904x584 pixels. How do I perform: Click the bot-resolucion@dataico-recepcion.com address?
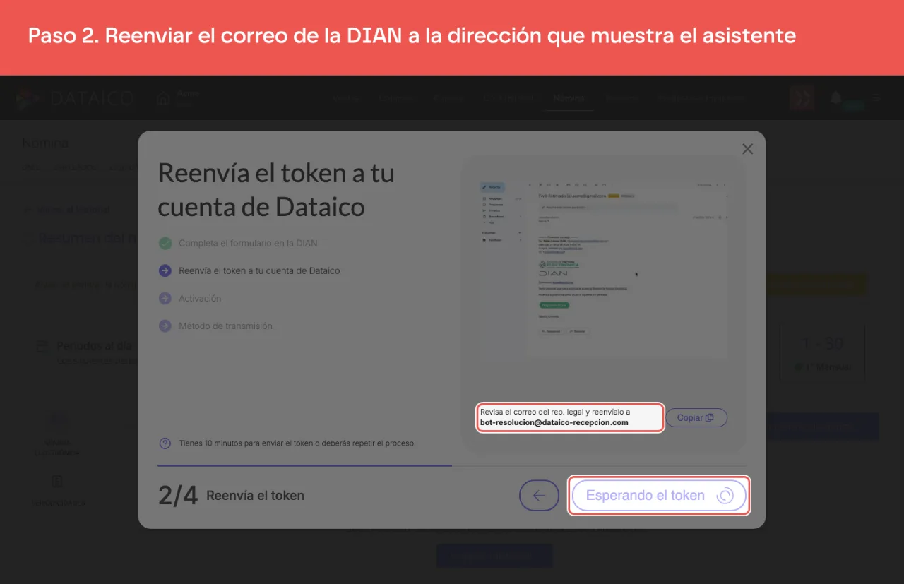pos(554,422)
